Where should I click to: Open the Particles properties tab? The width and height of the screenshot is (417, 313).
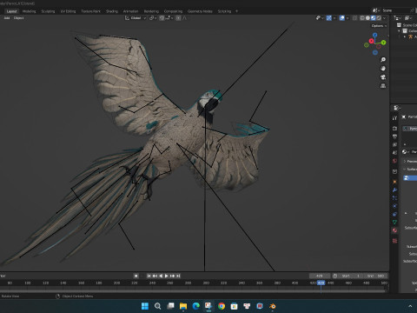tap(394, 198)
